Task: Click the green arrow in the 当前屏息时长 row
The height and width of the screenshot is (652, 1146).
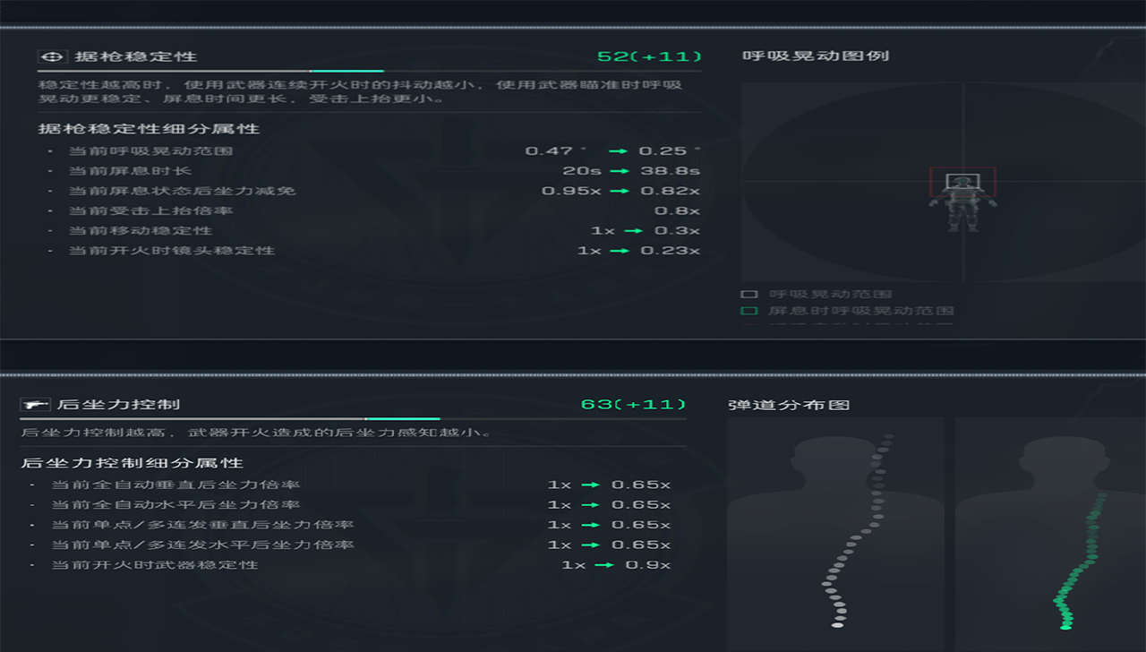Action: tap(619, 171)
